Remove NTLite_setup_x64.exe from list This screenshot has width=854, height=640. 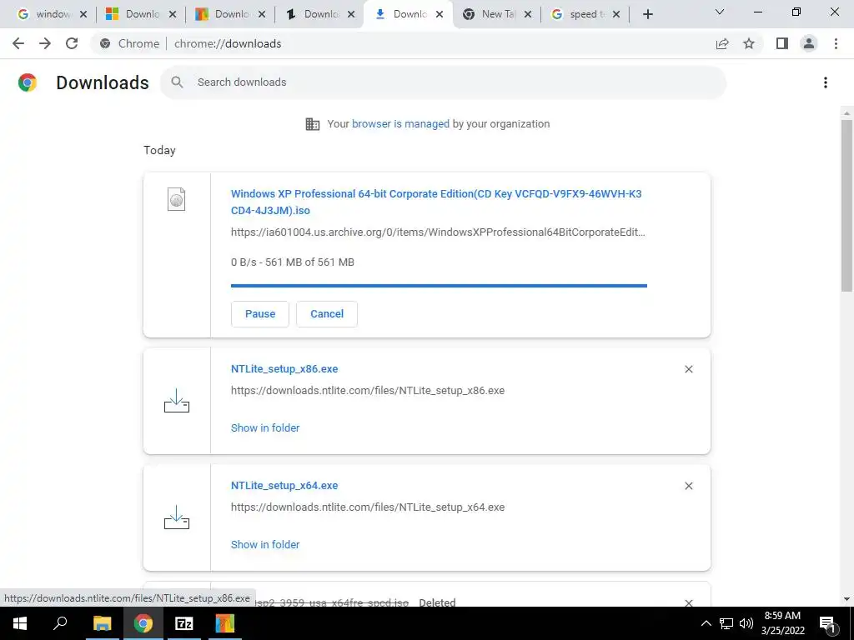[688, 486]
